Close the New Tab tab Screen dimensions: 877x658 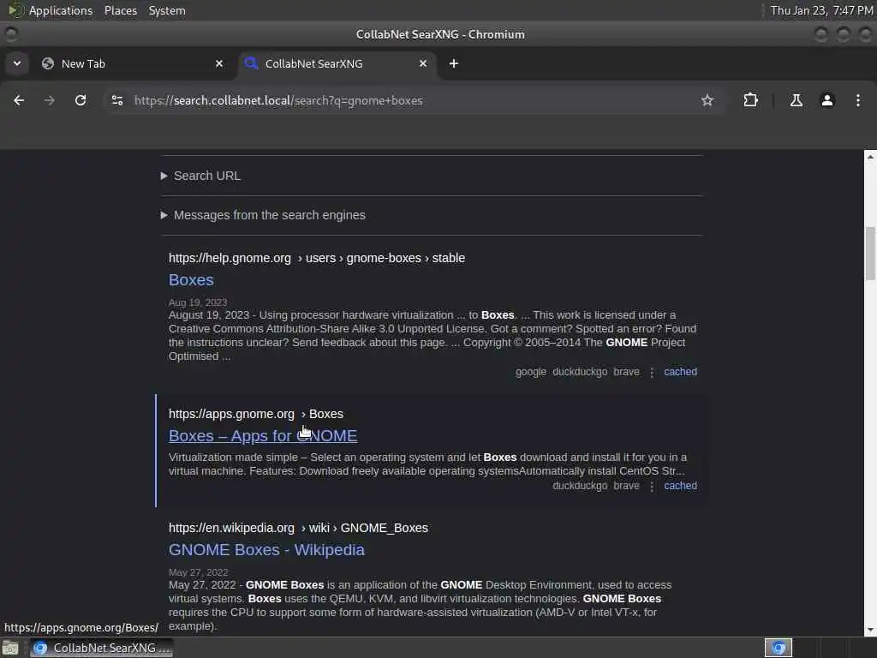point(219,63)
